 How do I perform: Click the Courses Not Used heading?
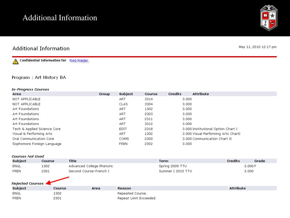click(x=28, y=156)
